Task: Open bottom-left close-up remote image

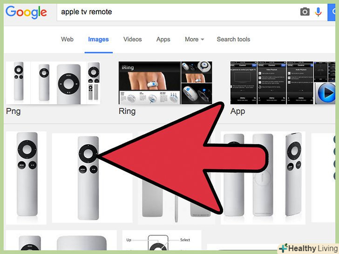Action: click(x=61, y=241)
